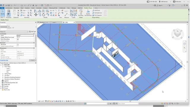190x107 pixels.
Task: Open the Select panel dropdown
Action: pyautogui.click(x=3, y=18)
